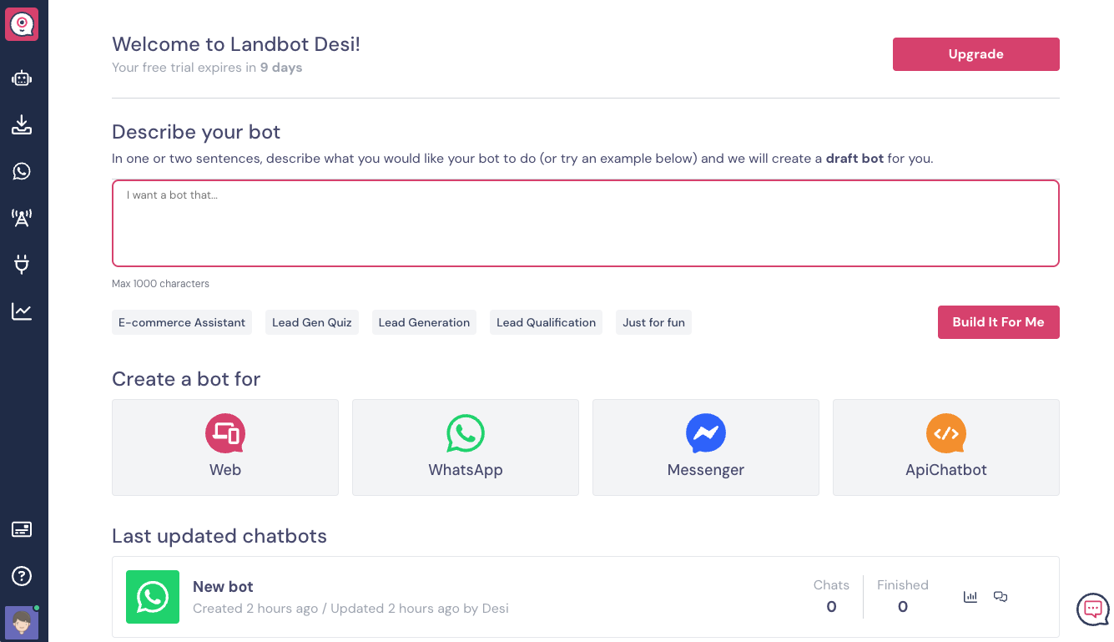Open chats icon for New bot
1114x642 pixels.
click(x=1001, y=597)
